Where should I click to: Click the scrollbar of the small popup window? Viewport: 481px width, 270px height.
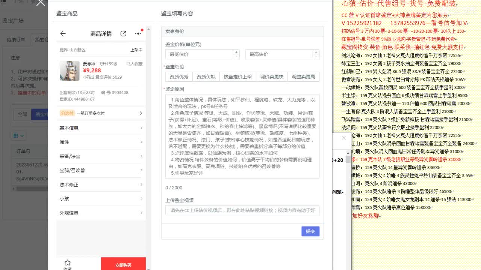pos(348,160)
